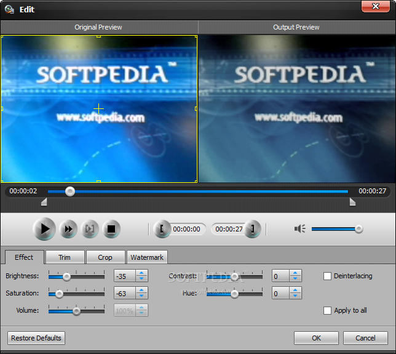Click the Output Preview video pane

click(x=297, y=109)
